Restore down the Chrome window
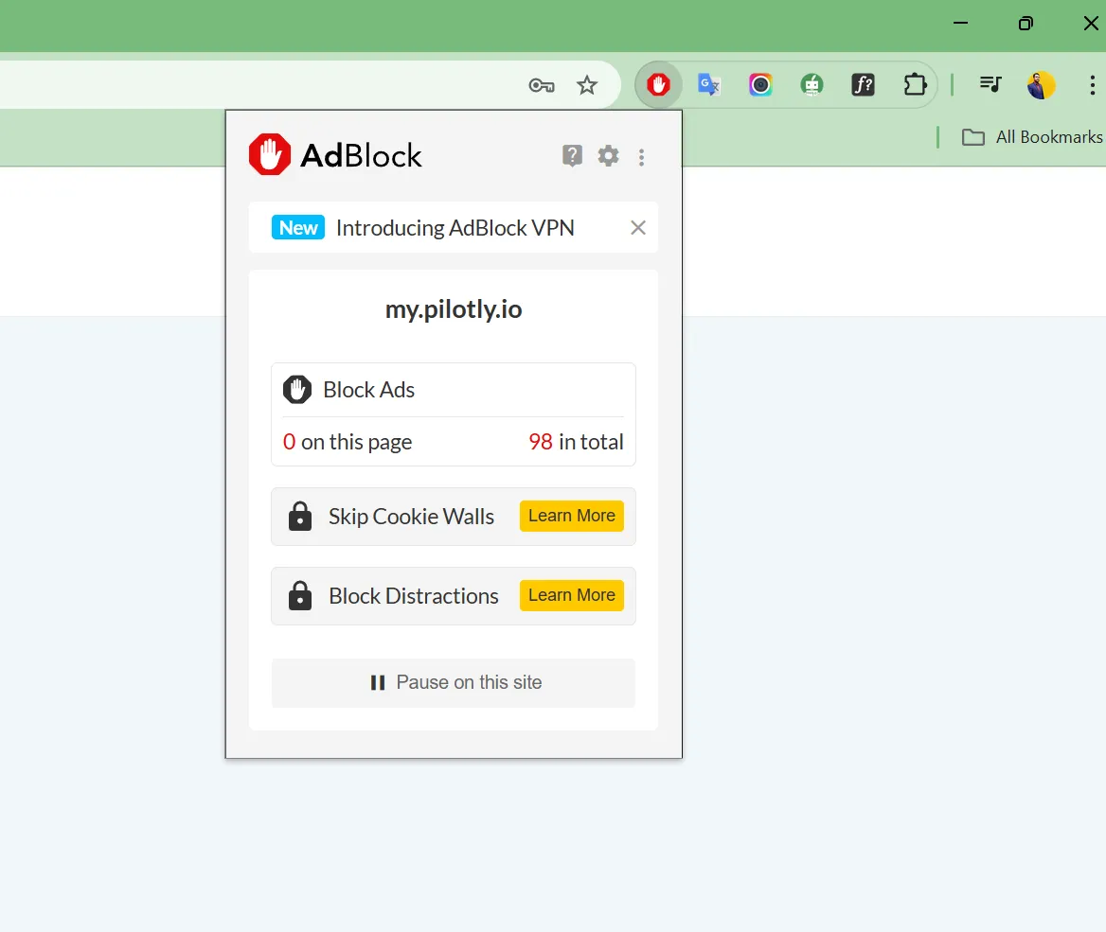Screen dimensions: 1106x932 (1026, 24)
